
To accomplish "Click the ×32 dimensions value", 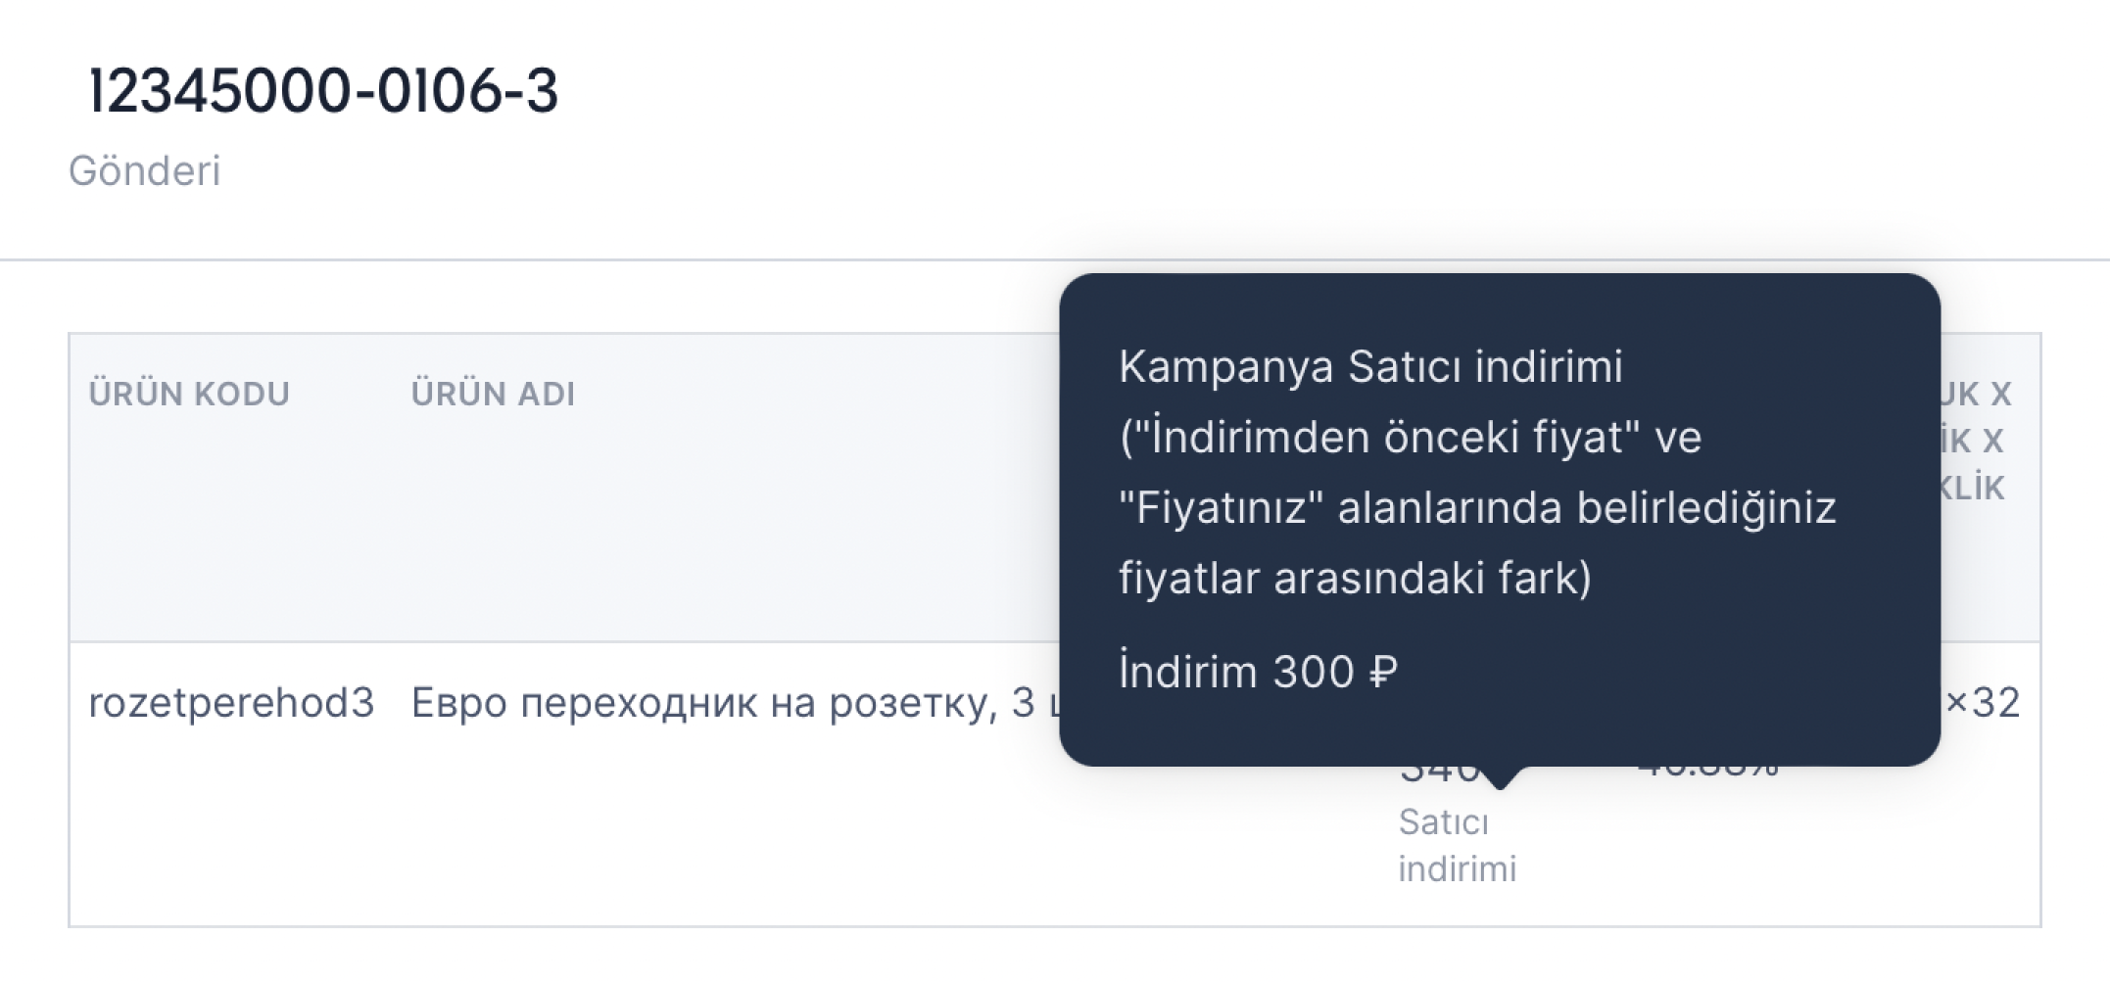I will click(1982, 702).
